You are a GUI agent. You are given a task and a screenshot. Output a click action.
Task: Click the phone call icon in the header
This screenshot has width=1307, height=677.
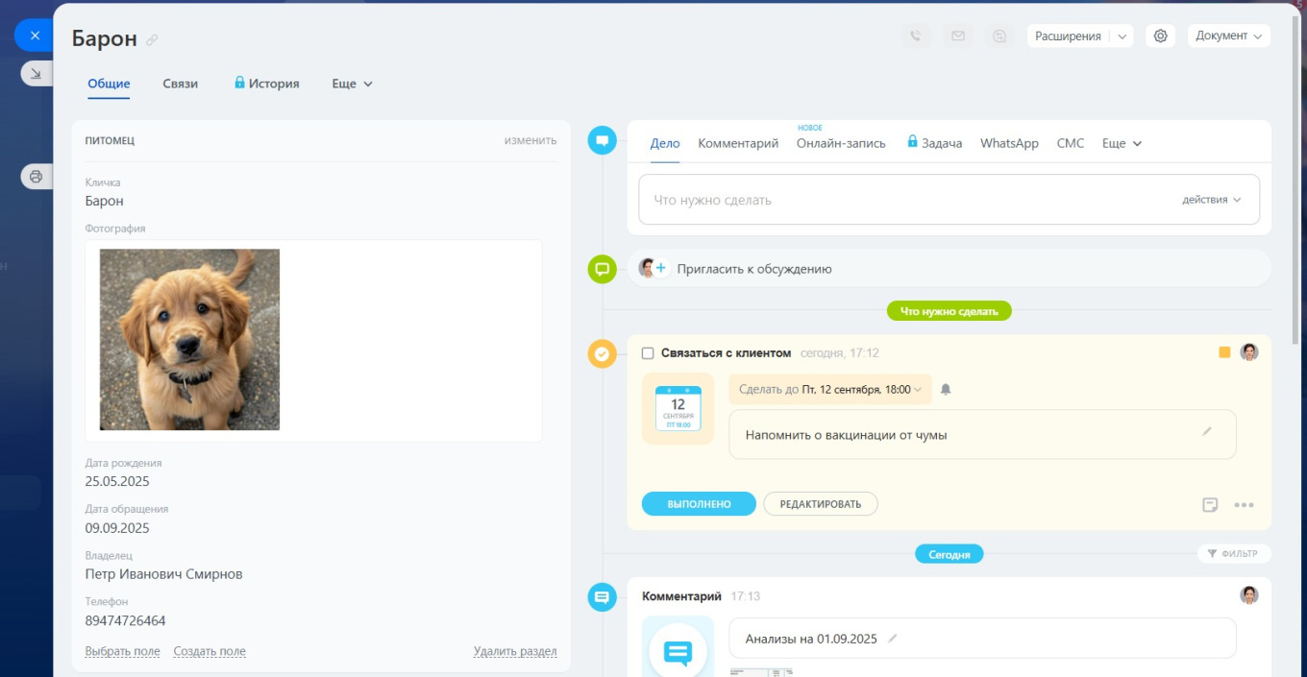click(915, 36)
